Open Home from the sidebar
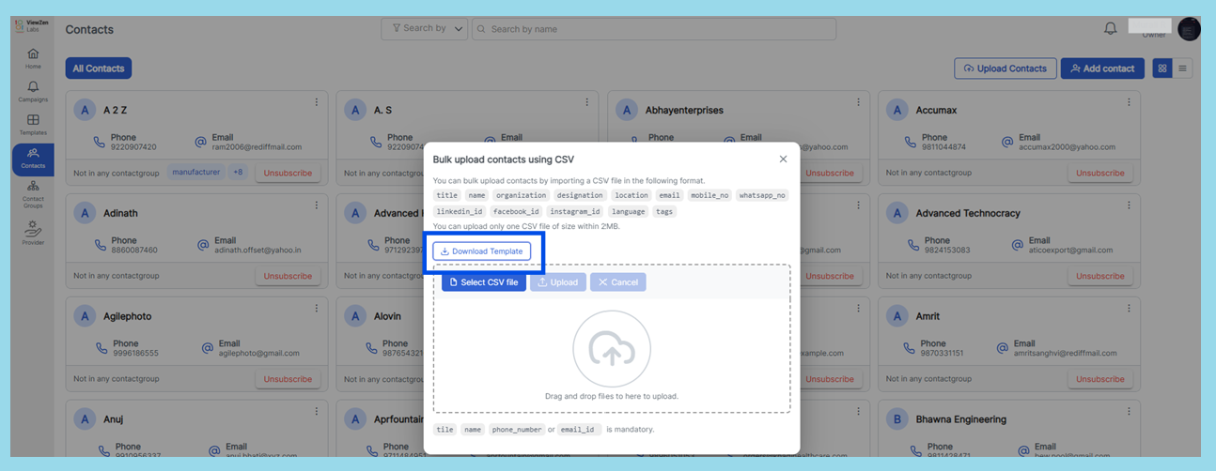Image resolution: width=1216 pixels, height=471 pixels. click(x=33, y=58)
